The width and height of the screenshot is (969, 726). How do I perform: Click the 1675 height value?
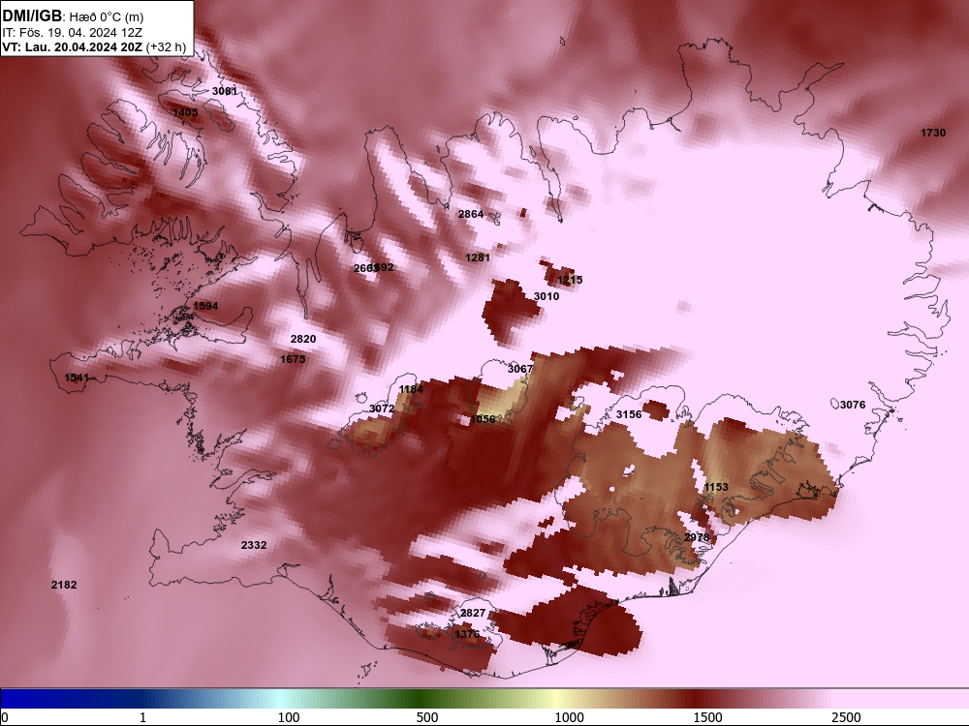pos(293,359)
